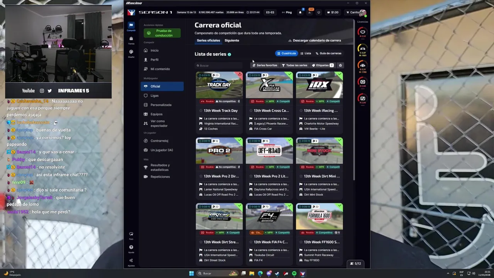Open the Ayuda help icon
The width and height of the screenshot is (494, 278).
131,247
